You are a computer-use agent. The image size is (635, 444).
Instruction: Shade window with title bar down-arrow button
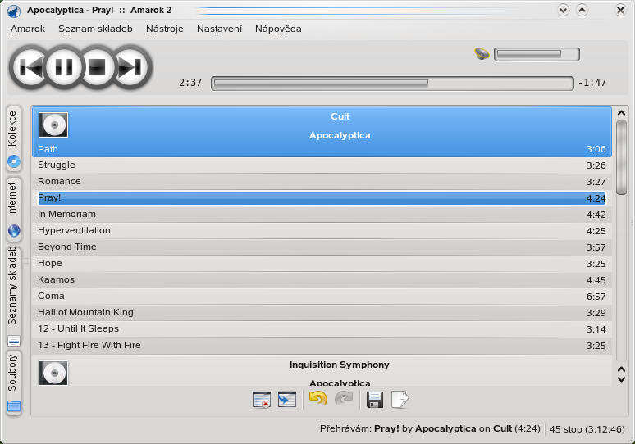564,10
